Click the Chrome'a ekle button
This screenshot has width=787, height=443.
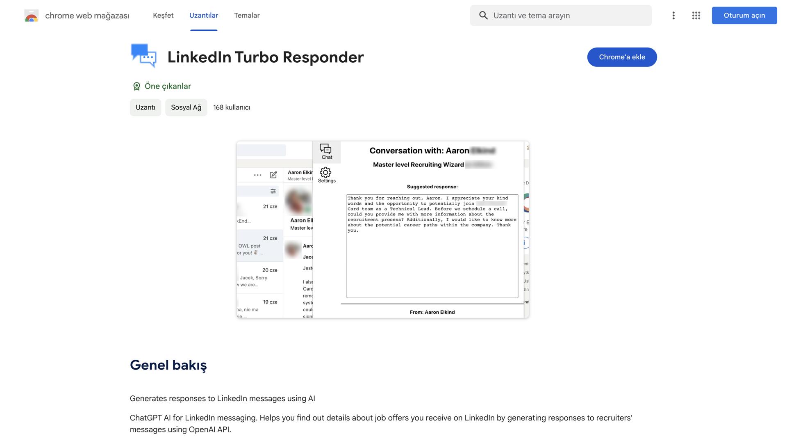pyautogui.click(x=622, y=57)
